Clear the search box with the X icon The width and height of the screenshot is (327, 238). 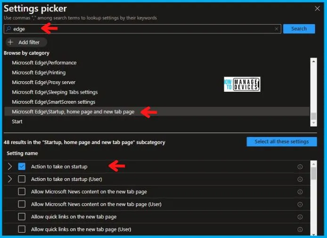276,29
